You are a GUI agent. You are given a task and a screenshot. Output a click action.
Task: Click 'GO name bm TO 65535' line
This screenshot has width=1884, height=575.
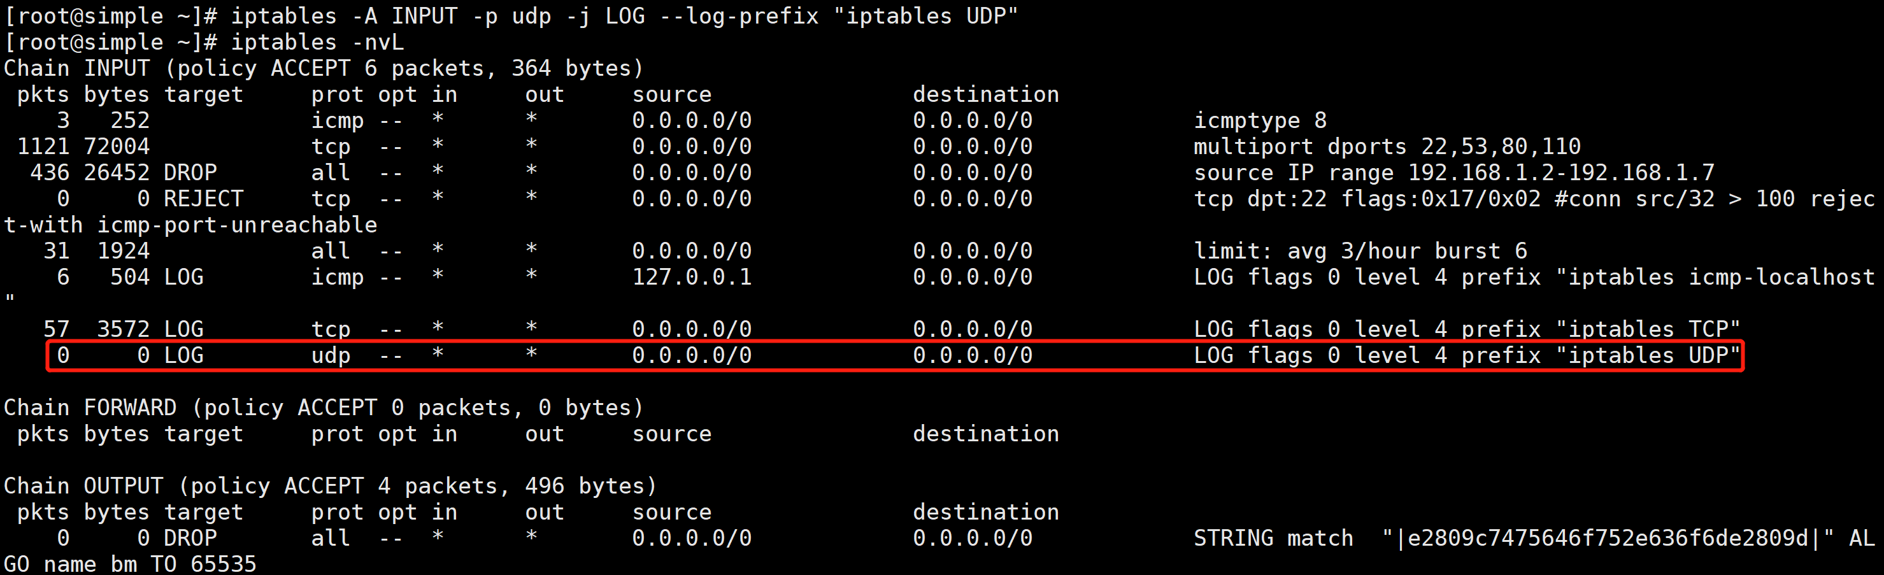point(130,565)
